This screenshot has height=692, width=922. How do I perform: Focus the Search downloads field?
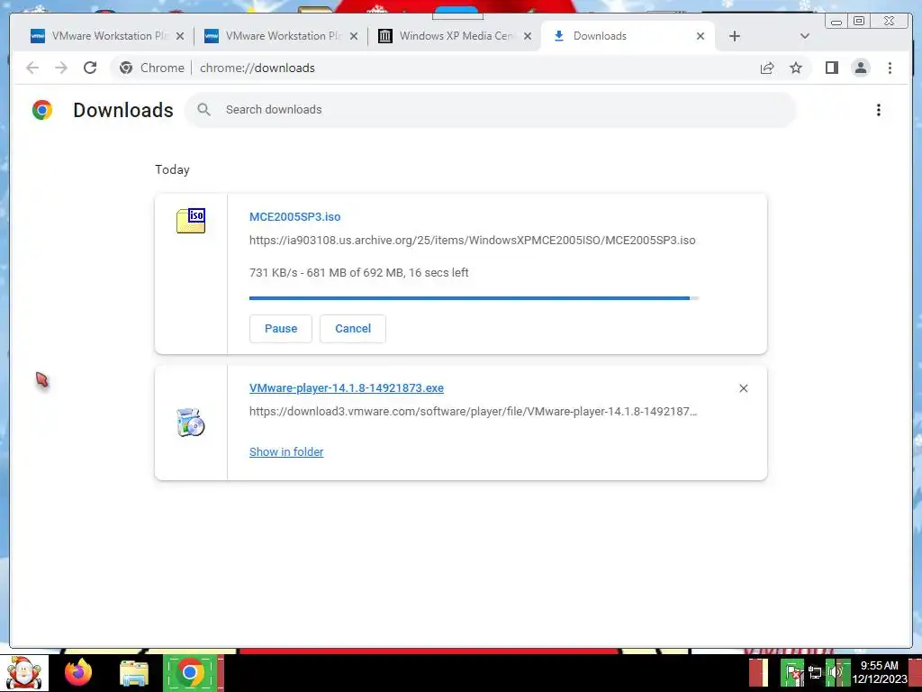491,109
